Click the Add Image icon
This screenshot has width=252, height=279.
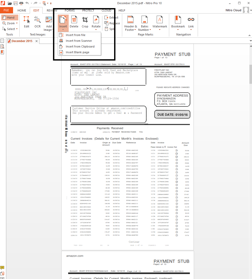pos(49,20)
